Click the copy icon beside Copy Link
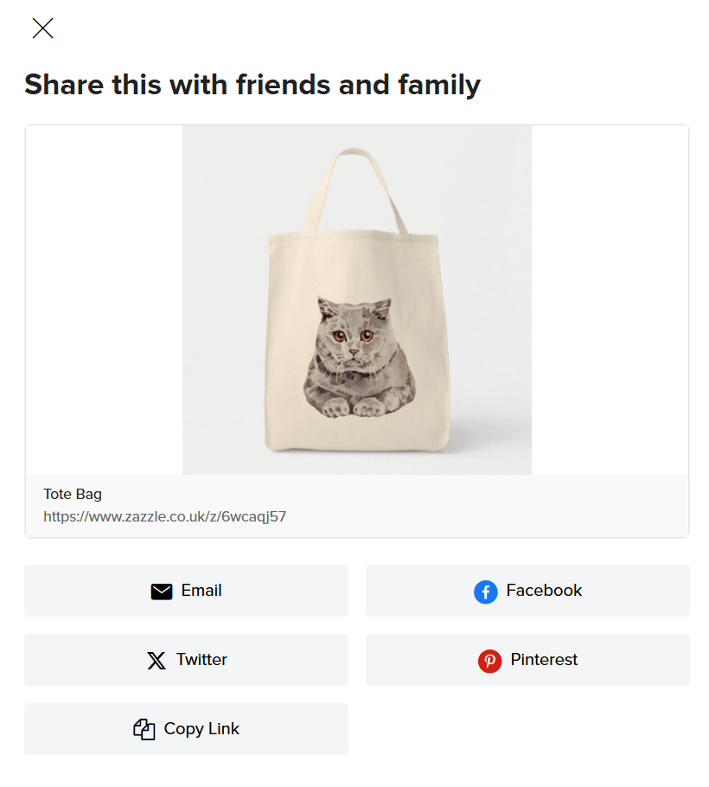This screenshot has width=709, height=787. coord(144,729)
